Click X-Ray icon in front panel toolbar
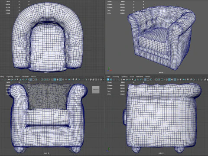 (x=91, y=80)
